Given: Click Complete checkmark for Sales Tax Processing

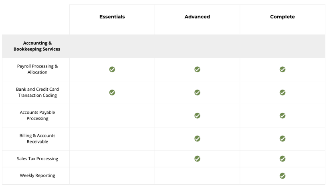Looking at the screenshot, I should pyautogui.click(x=283, y=159).
